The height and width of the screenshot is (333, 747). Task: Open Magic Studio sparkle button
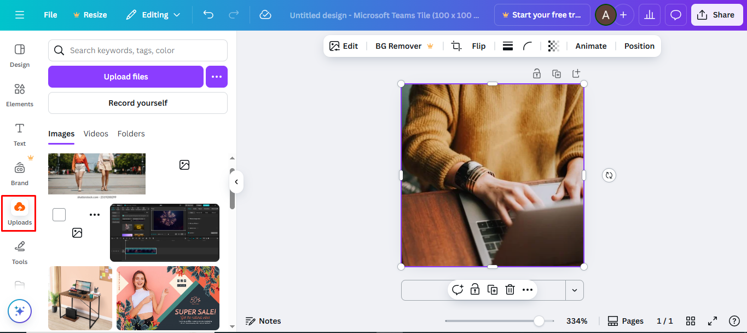pos(19,311)
